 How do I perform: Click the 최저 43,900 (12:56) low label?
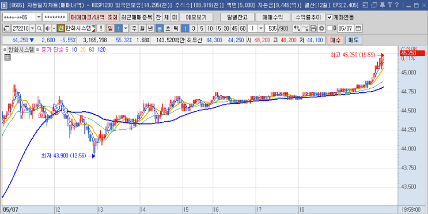63,156
